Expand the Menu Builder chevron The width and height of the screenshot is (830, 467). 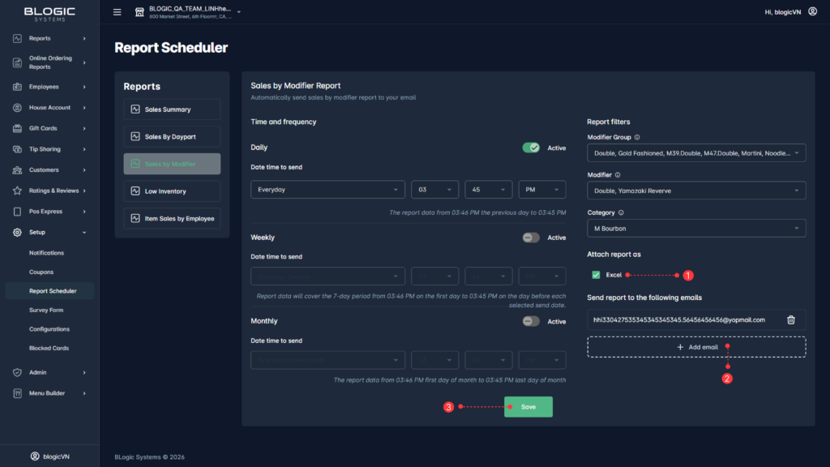[x=84, y=393]
